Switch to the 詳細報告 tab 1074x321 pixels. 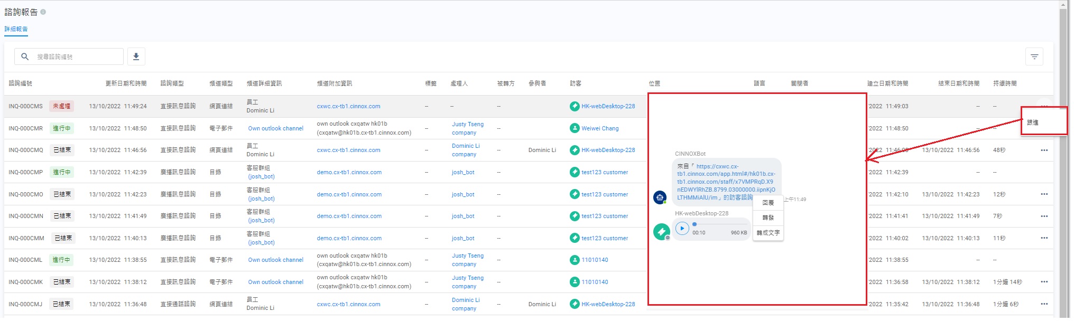(x=16, y=29)
